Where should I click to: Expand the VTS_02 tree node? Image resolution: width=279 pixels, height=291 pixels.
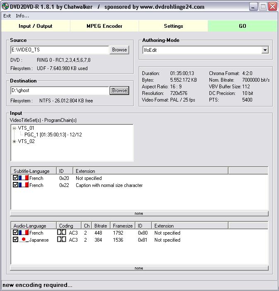click(14, 142)
